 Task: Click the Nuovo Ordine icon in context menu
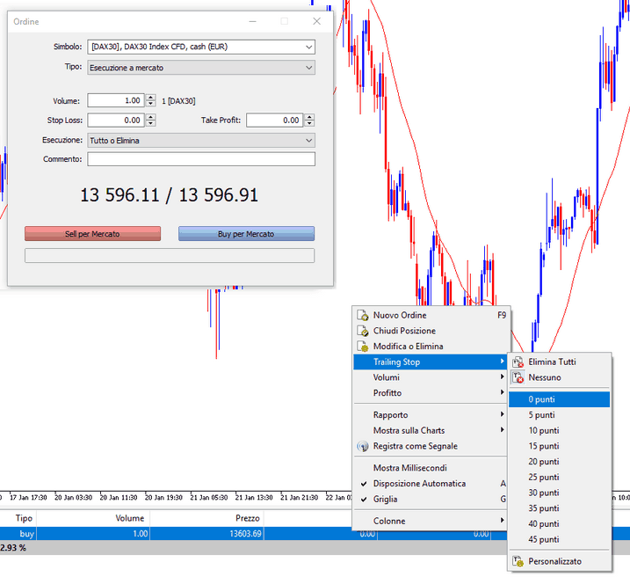point(362,316)
